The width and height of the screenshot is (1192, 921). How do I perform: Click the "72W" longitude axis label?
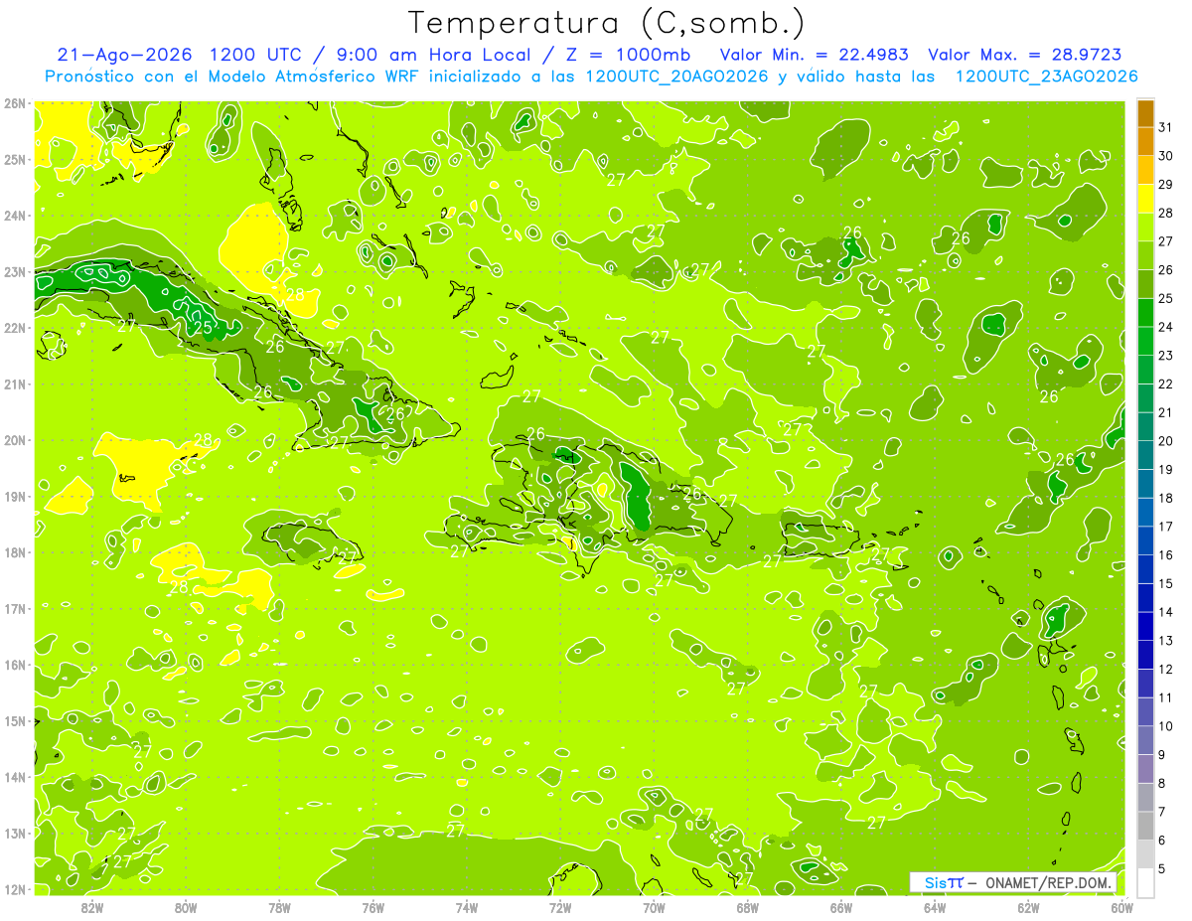tap(560, 907)
